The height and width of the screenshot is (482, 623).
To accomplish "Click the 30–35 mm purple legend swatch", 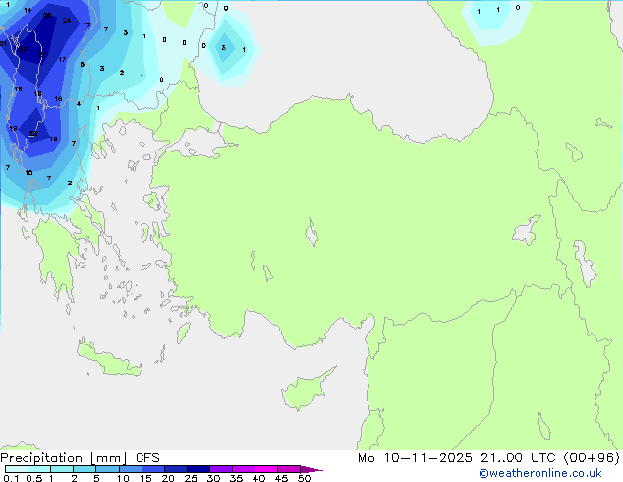I will pos(221,469).
